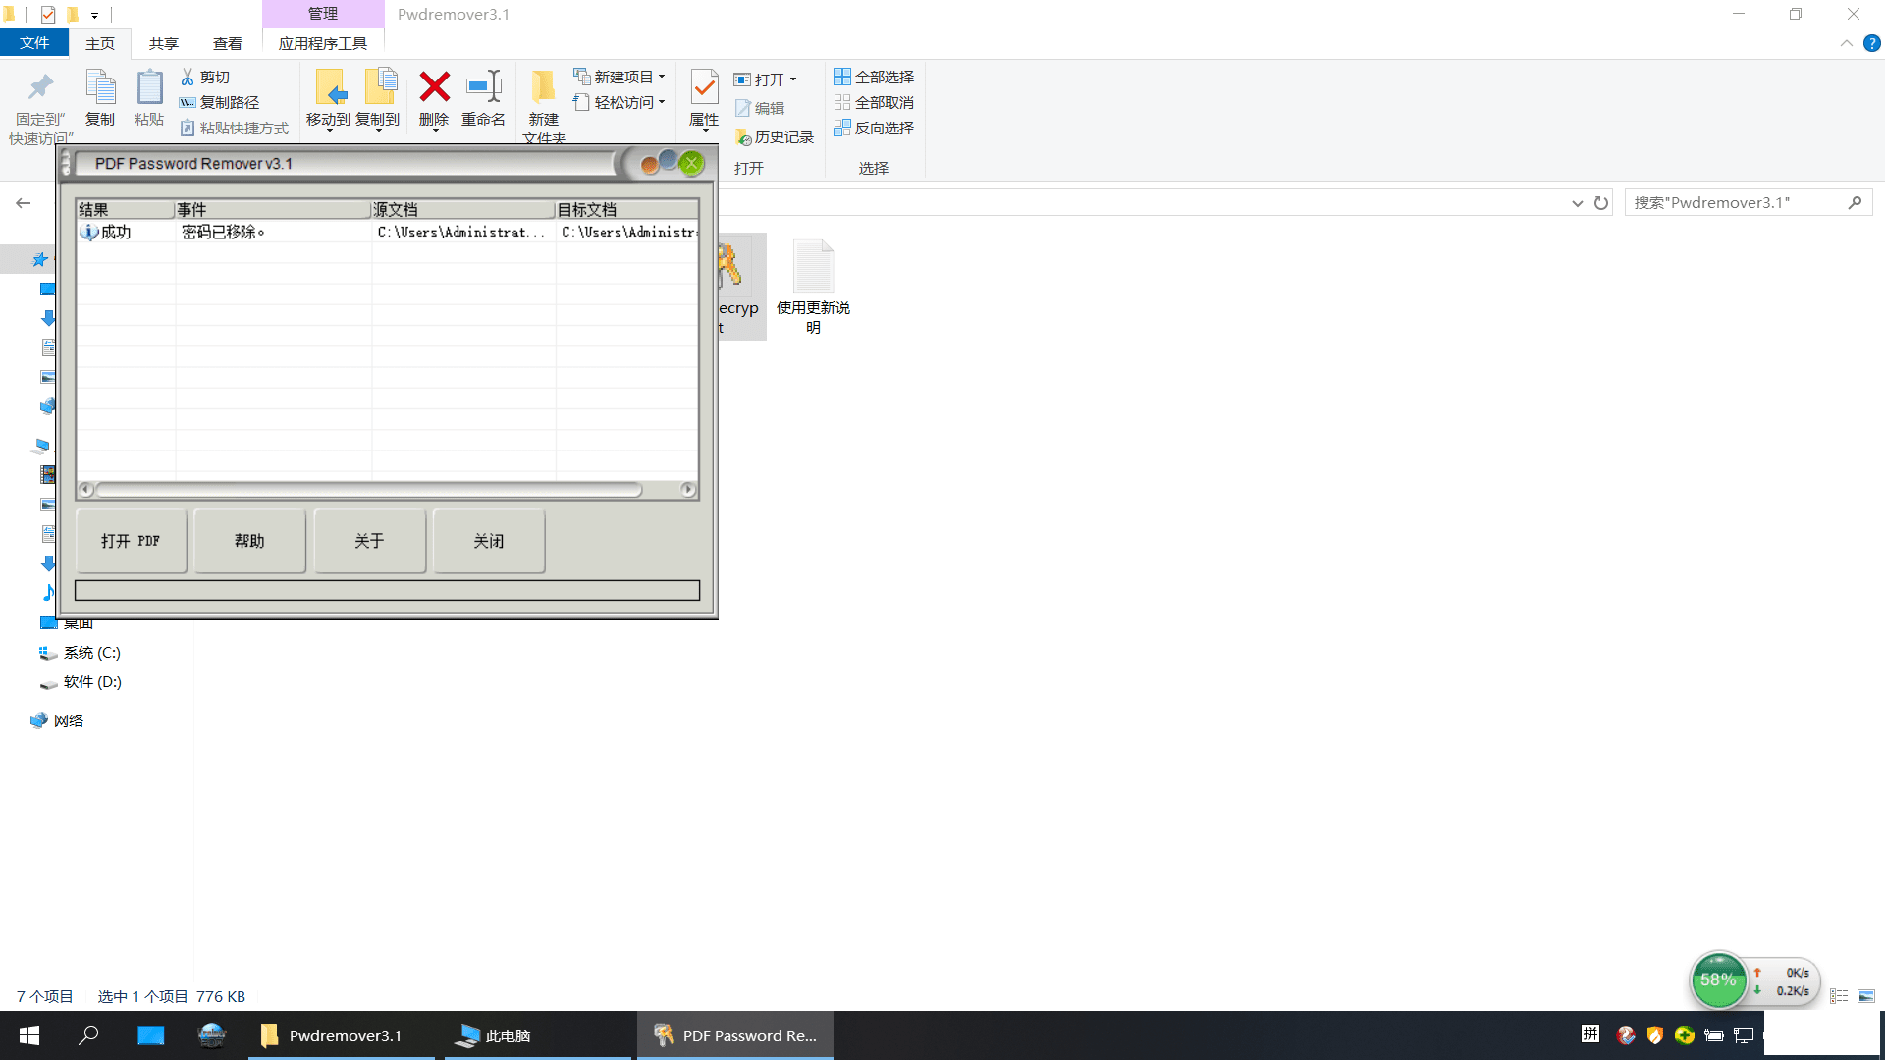Open the Application Tools (应用程序工具) tab

point(323,43)
